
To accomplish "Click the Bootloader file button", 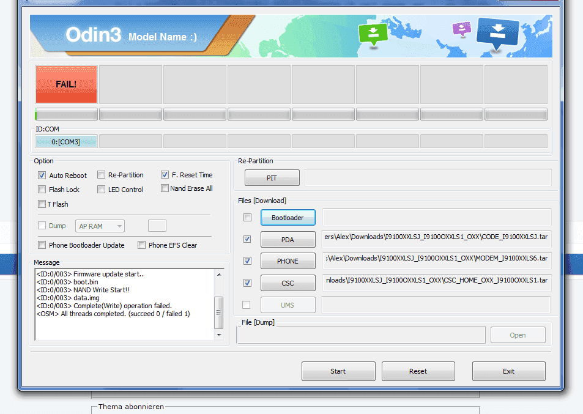I will pyautogui.click(x=288, y=218).
